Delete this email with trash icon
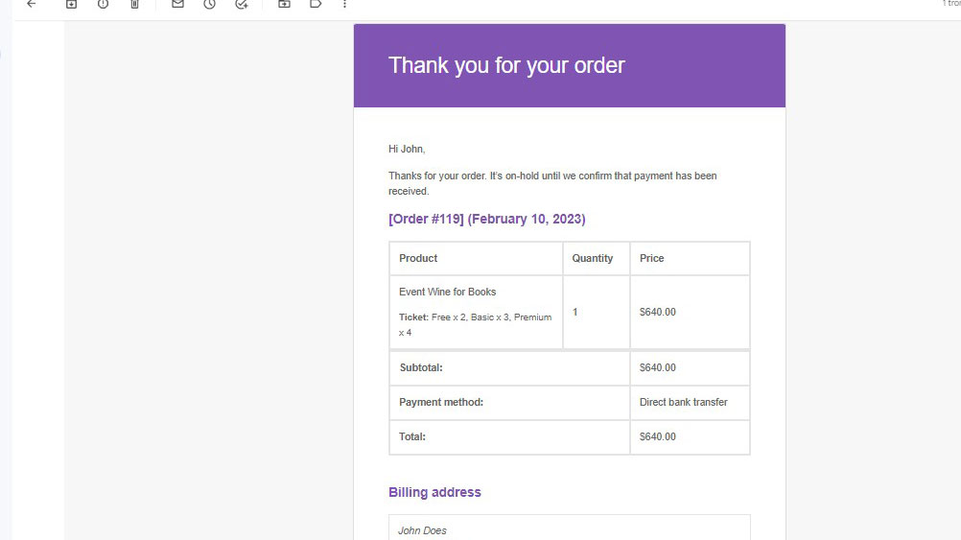 134,5
